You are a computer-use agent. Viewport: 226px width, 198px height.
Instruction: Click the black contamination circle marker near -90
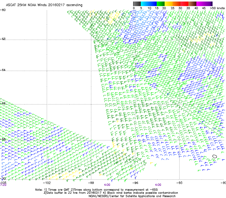[x=214, y=157]
